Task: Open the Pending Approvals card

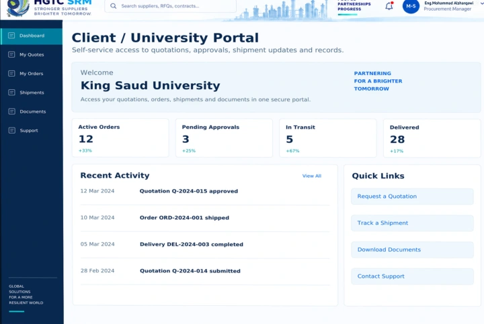Action: [x=224, y=138]
